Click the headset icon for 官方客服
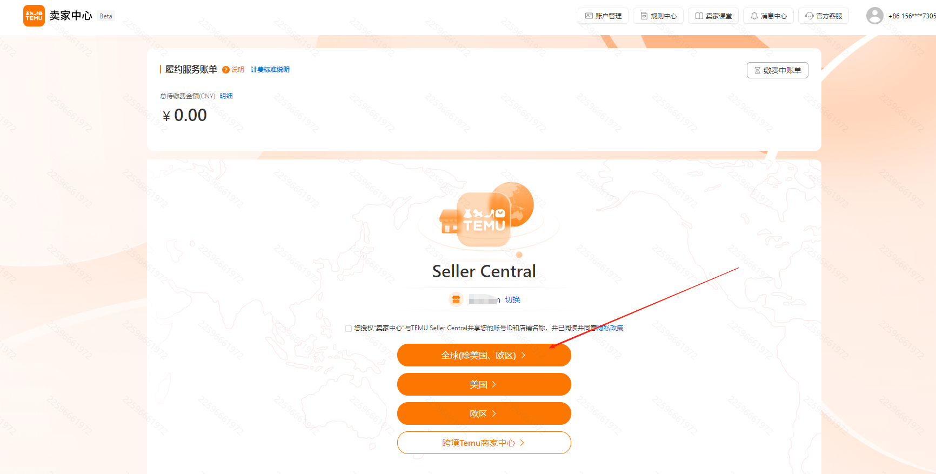 click(x=809, y=16)
